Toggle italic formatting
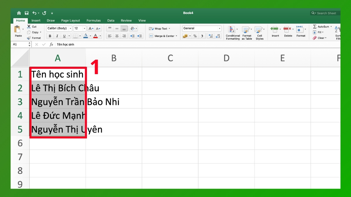351x197 pixels. click(x=57, y=36)
